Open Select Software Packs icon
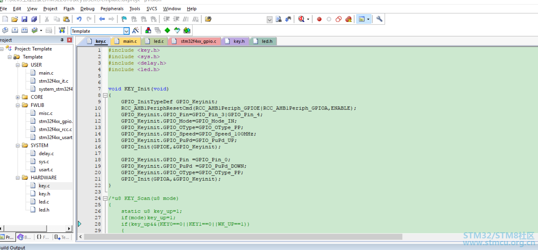Image resolution: width=538 pixels, height=250 pixels. point(177,31)
